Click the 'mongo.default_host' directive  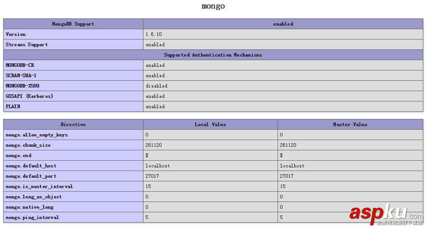pyautogui.click(x=31, y=166)
